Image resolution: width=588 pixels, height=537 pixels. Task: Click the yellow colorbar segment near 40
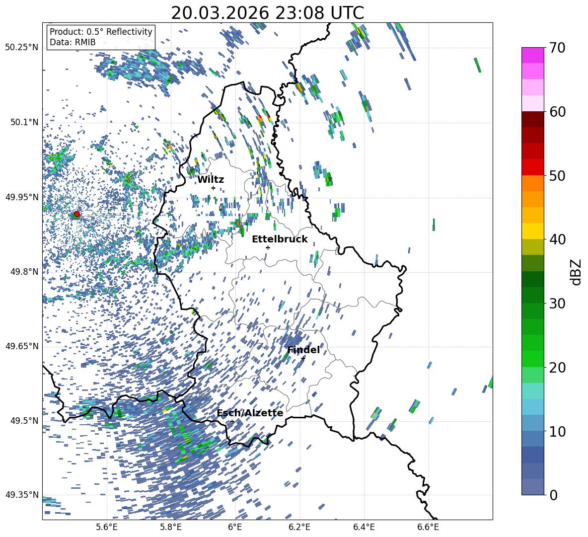pyautogui.click(x=533, y=231)
